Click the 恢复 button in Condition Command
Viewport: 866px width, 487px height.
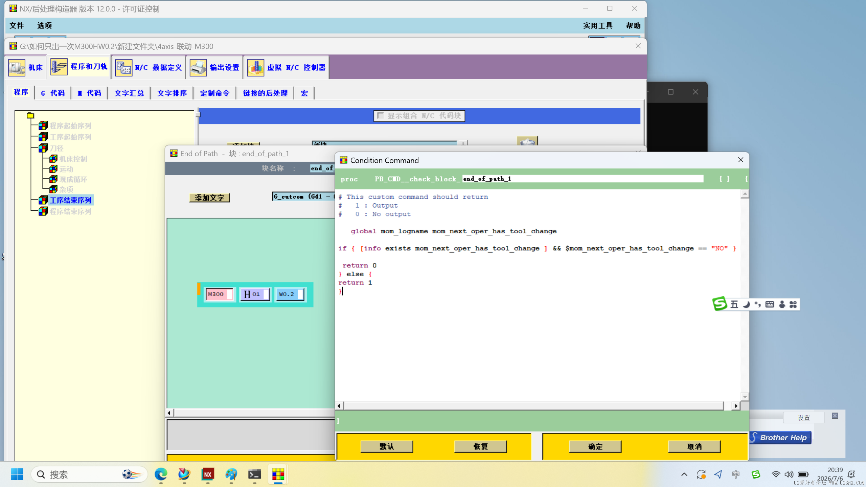point(480,446)
